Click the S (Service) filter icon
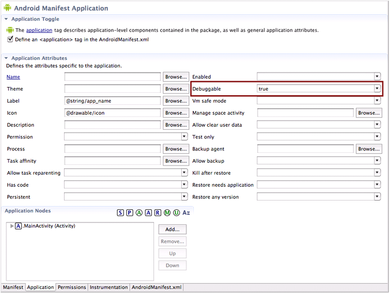 [120, 213]
